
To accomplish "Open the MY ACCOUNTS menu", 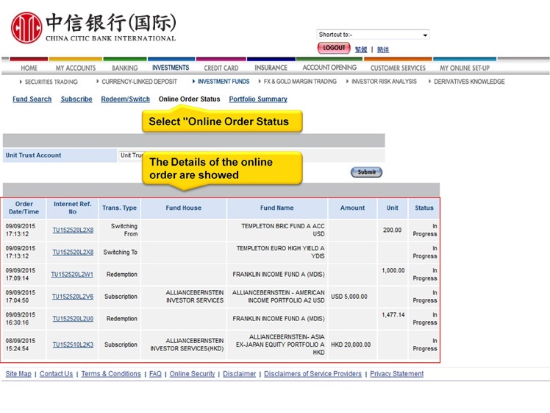I will pos(76,68).
